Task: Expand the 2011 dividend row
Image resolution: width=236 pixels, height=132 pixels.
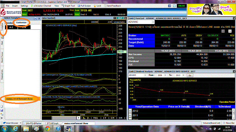Action: tap(130, 115)
